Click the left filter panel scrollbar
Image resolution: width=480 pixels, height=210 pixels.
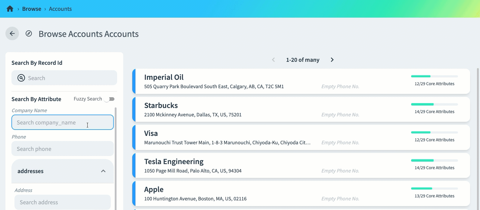coord(116,158)
